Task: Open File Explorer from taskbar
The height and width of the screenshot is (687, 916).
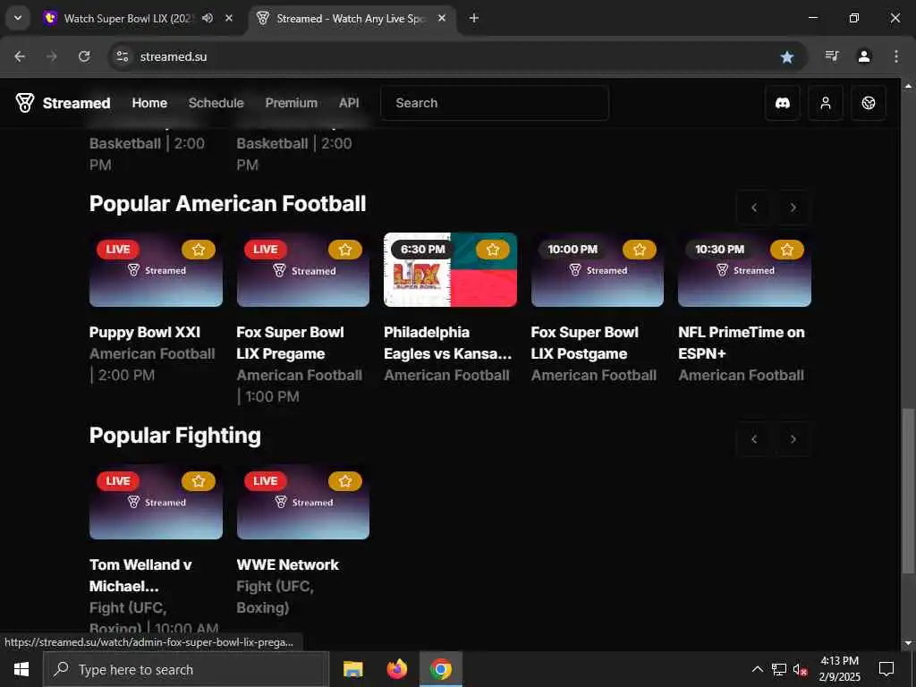Action: (352, 669)
